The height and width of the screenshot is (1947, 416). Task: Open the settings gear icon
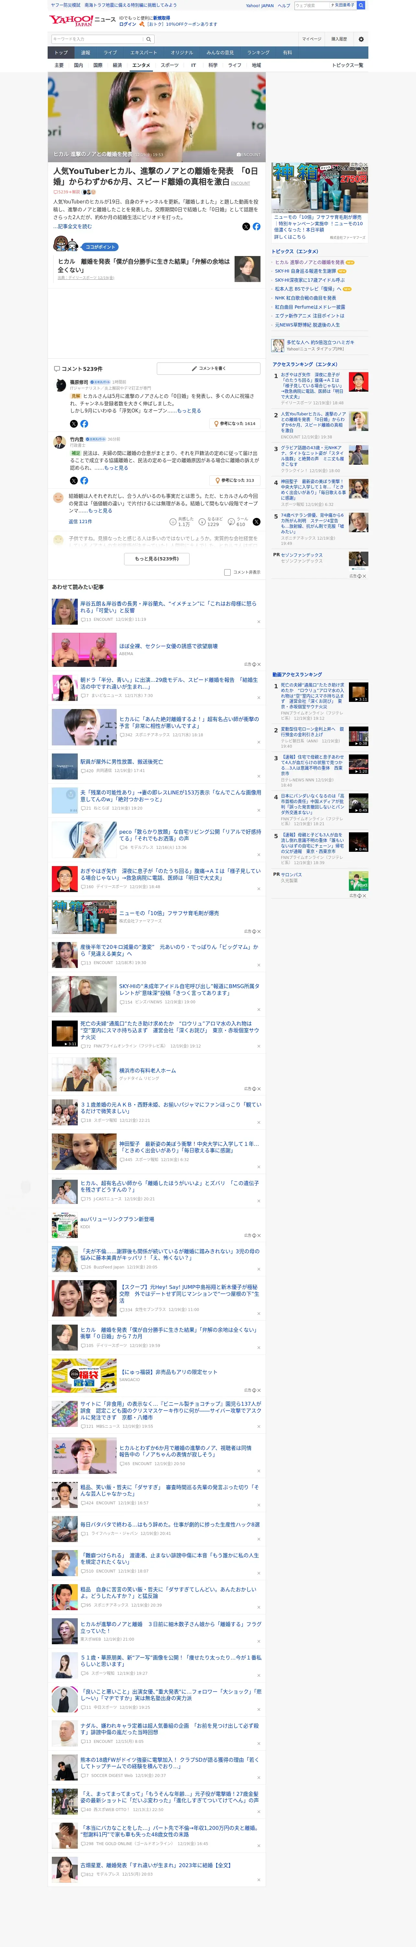(x=361, y=39)
